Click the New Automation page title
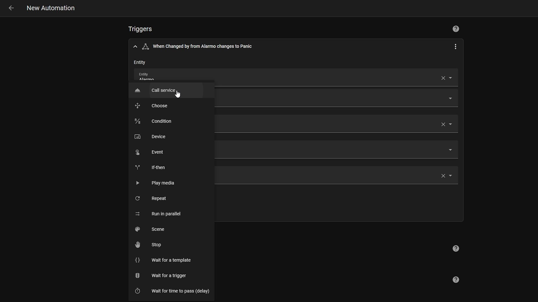 51,8
